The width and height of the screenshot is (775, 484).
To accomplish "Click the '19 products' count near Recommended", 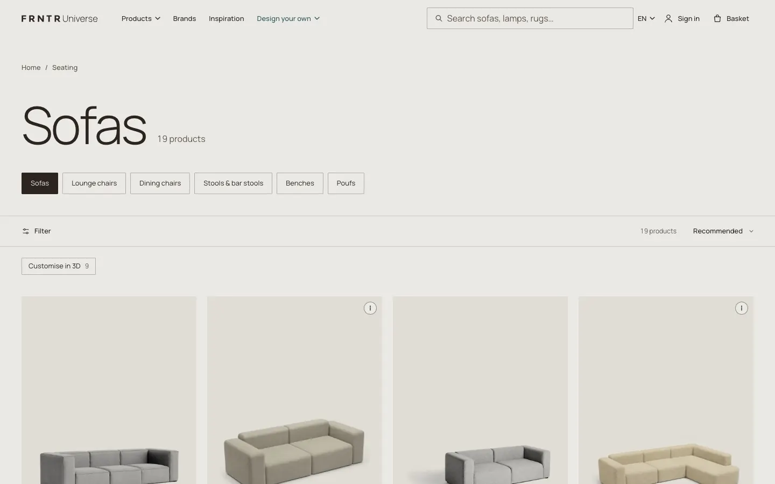I will point(658,231).
